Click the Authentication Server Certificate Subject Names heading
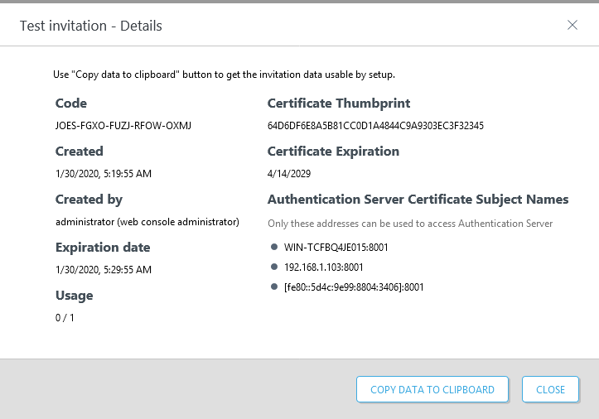 pyautogui.click(x=418, y=200)
